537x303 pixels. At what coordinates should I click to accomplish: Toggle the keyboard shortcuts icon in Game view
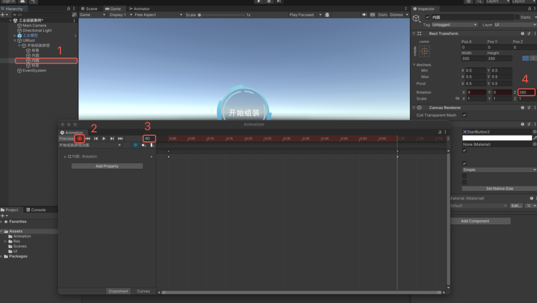(x=372, y=15)
